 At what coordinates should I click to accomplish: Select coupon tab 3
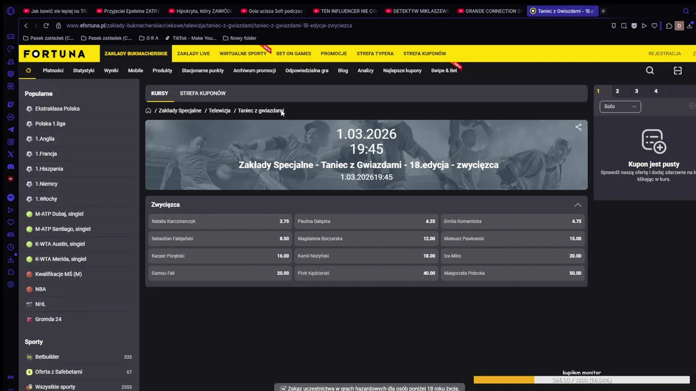point(636,91)
